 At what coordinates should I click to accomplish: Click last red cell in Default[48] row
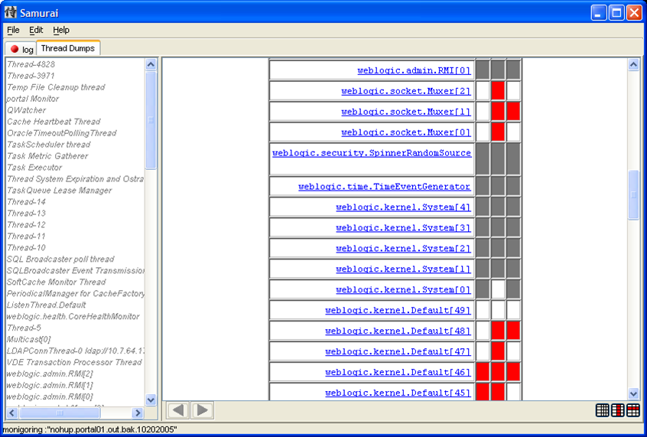pyautogui.click(x=513, y=331)
